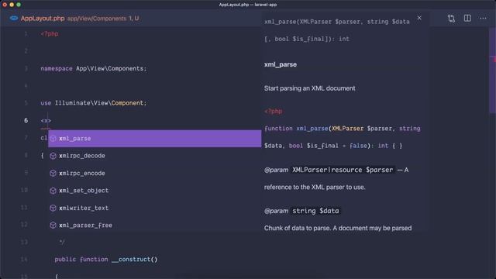Click the xml_parse heading in documentation
Screen dimensions: 496x279
(x=281, y=64)
